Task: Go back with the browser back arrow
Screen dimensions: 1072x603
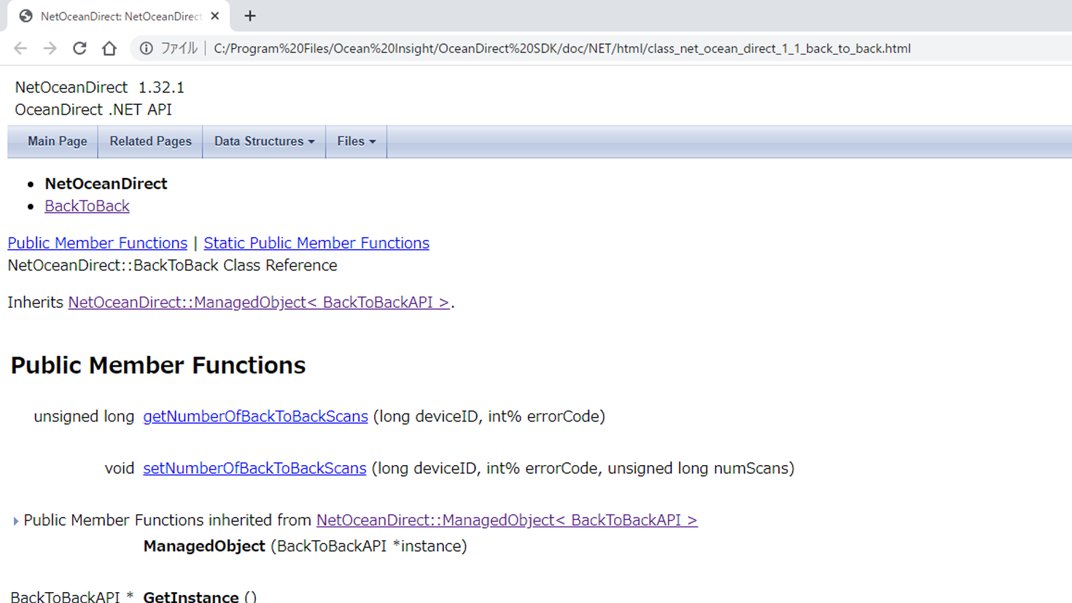Action: [x=20, y=48]
